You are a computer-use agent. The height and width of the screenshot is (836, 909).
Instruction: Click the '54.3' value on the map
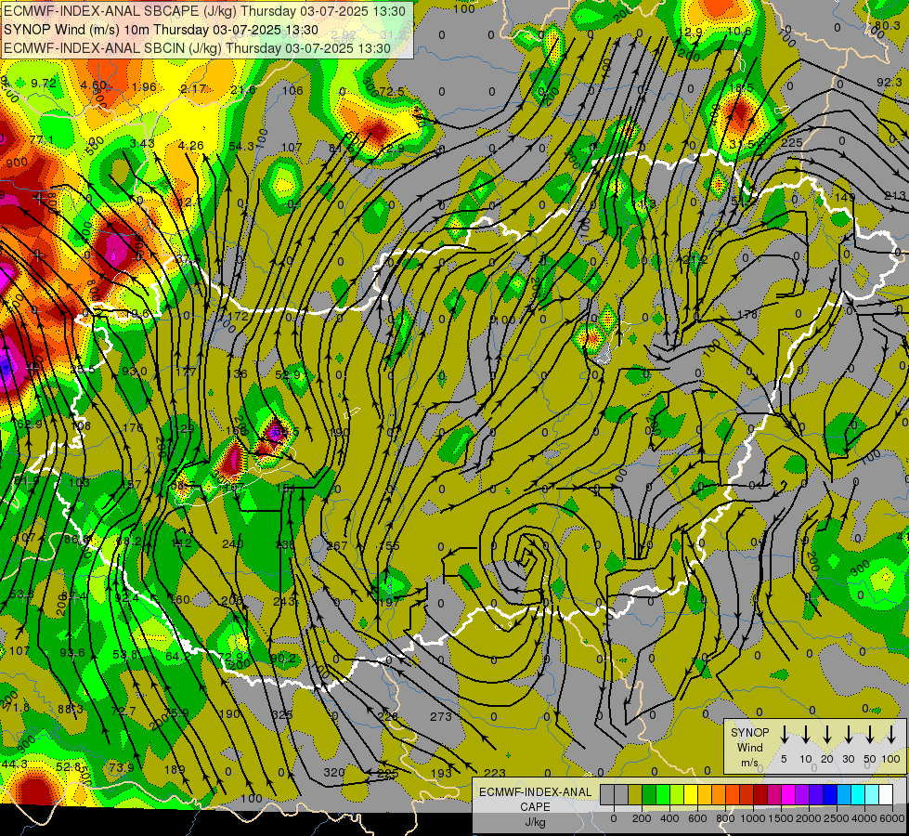tap(241, 146)
